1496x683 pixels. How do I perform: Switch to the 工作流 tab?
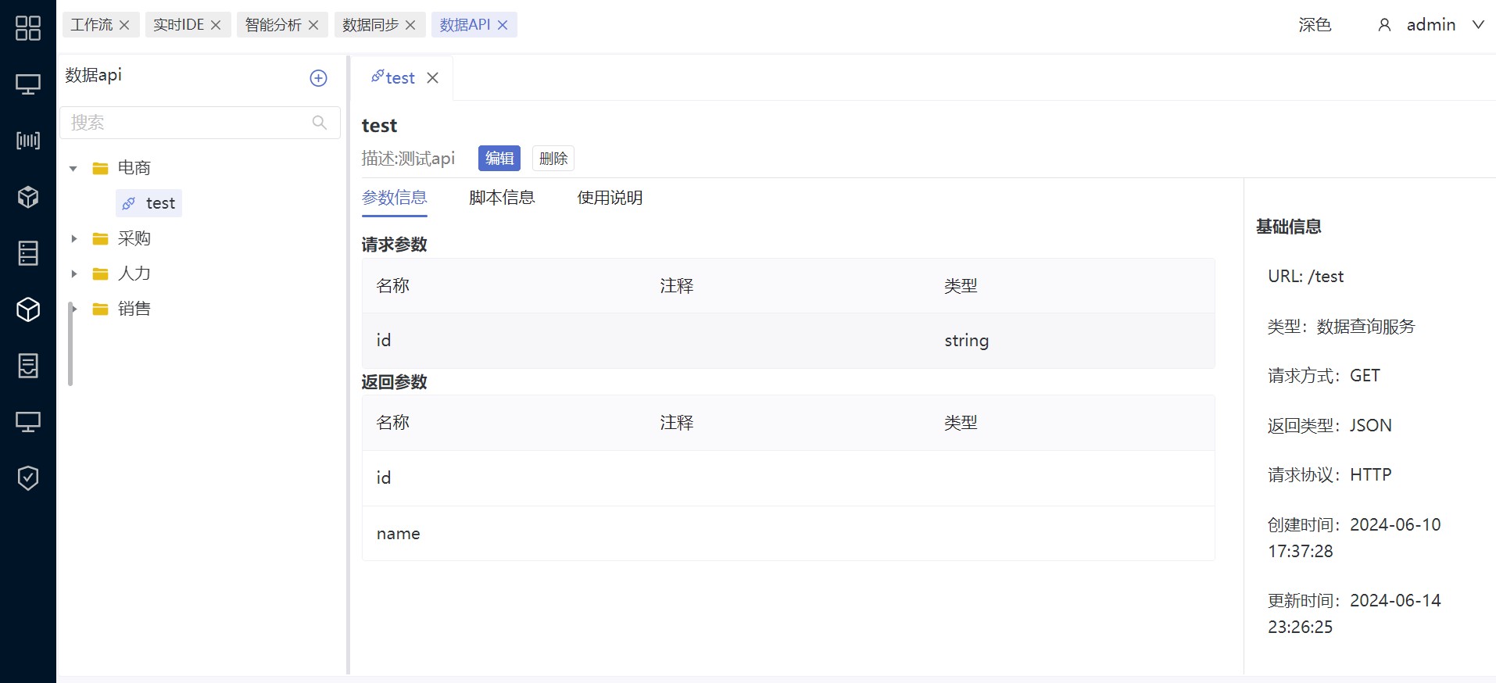point(91,25)
